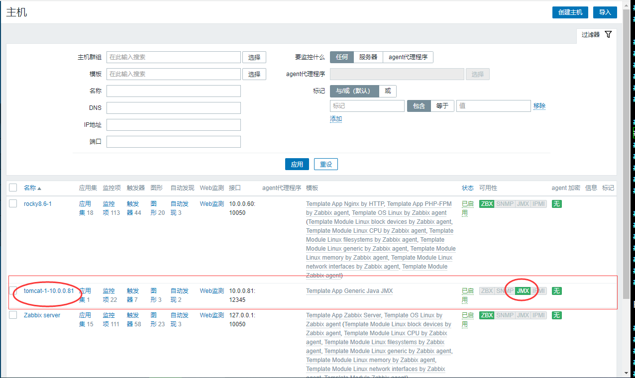Click the 重设 filter button

(x=326, y=164)
